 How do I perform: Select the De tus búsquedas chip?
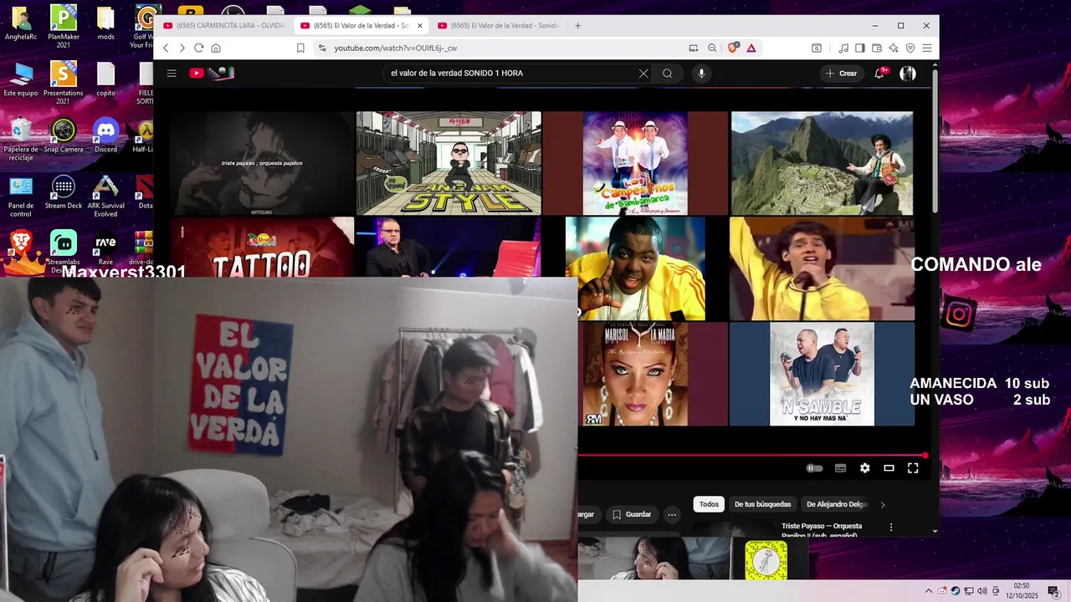pos(762,504)
